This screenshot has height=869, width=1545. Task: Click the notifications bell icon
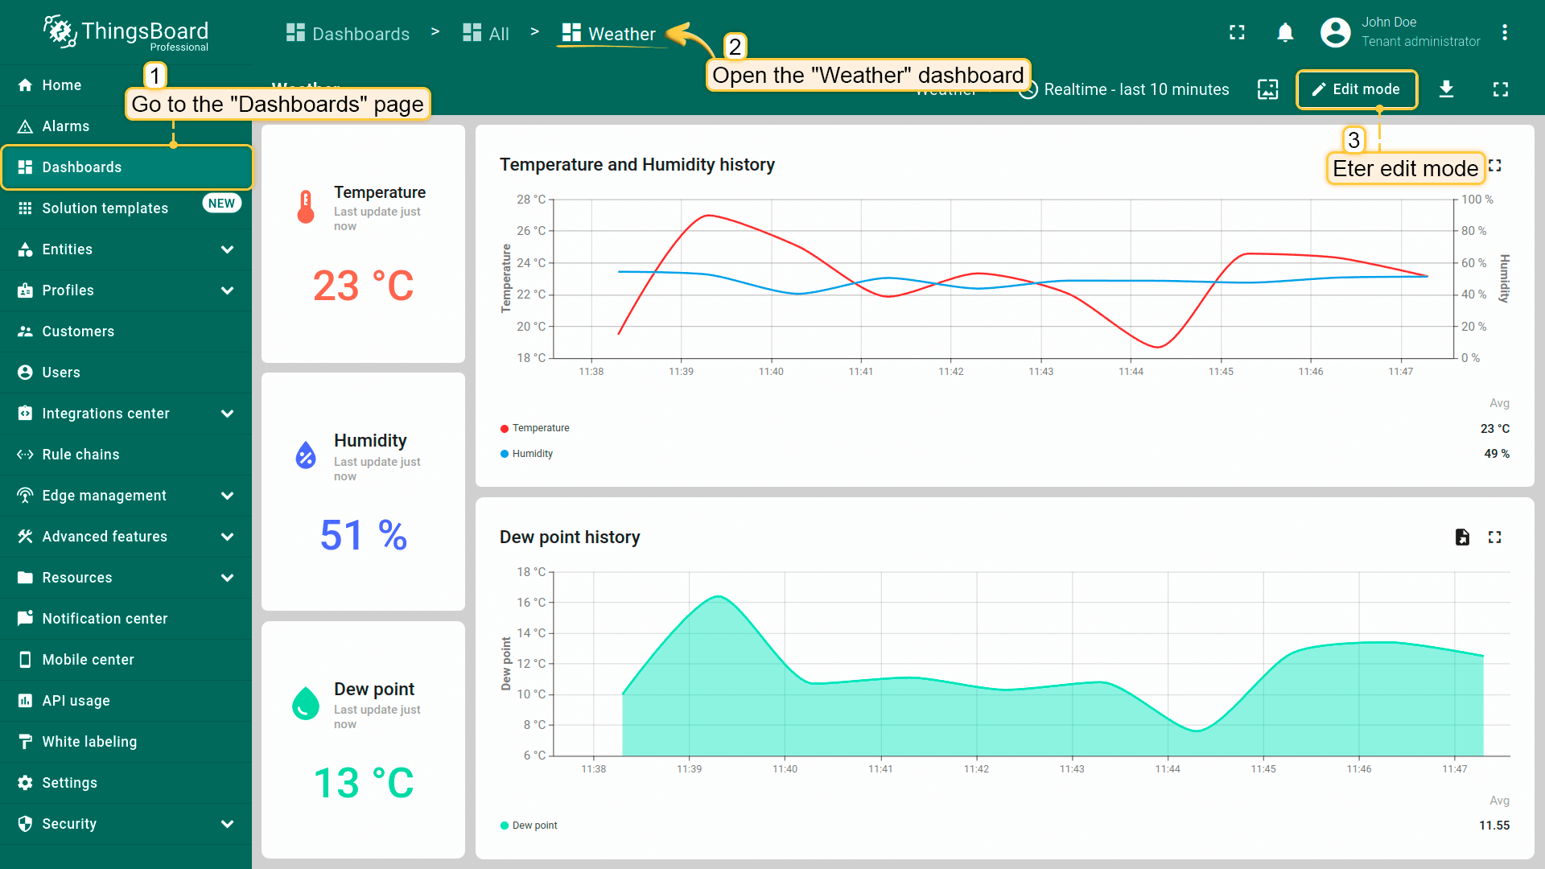tap(1285, 33)
